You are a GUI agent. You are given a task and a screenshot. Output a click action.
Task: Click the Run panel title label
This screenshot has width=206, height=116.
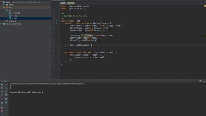tap(2, 81)
